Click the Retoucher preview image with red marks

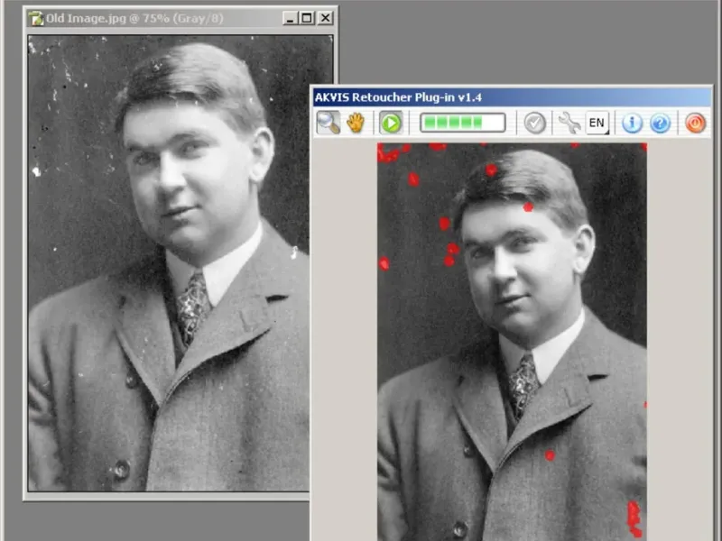coord(512,342)
